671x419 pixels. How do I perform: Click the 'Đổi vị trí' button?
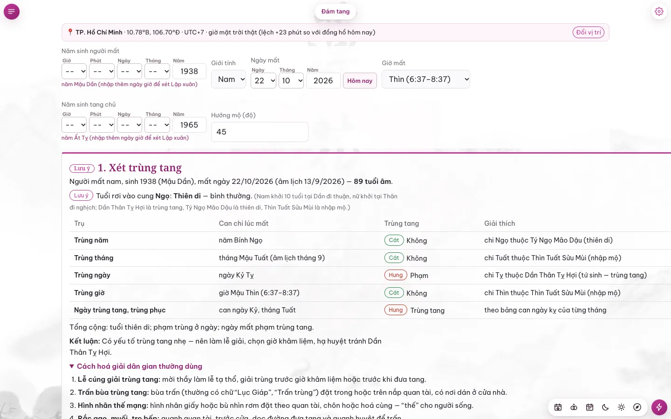tap(589, 32)
